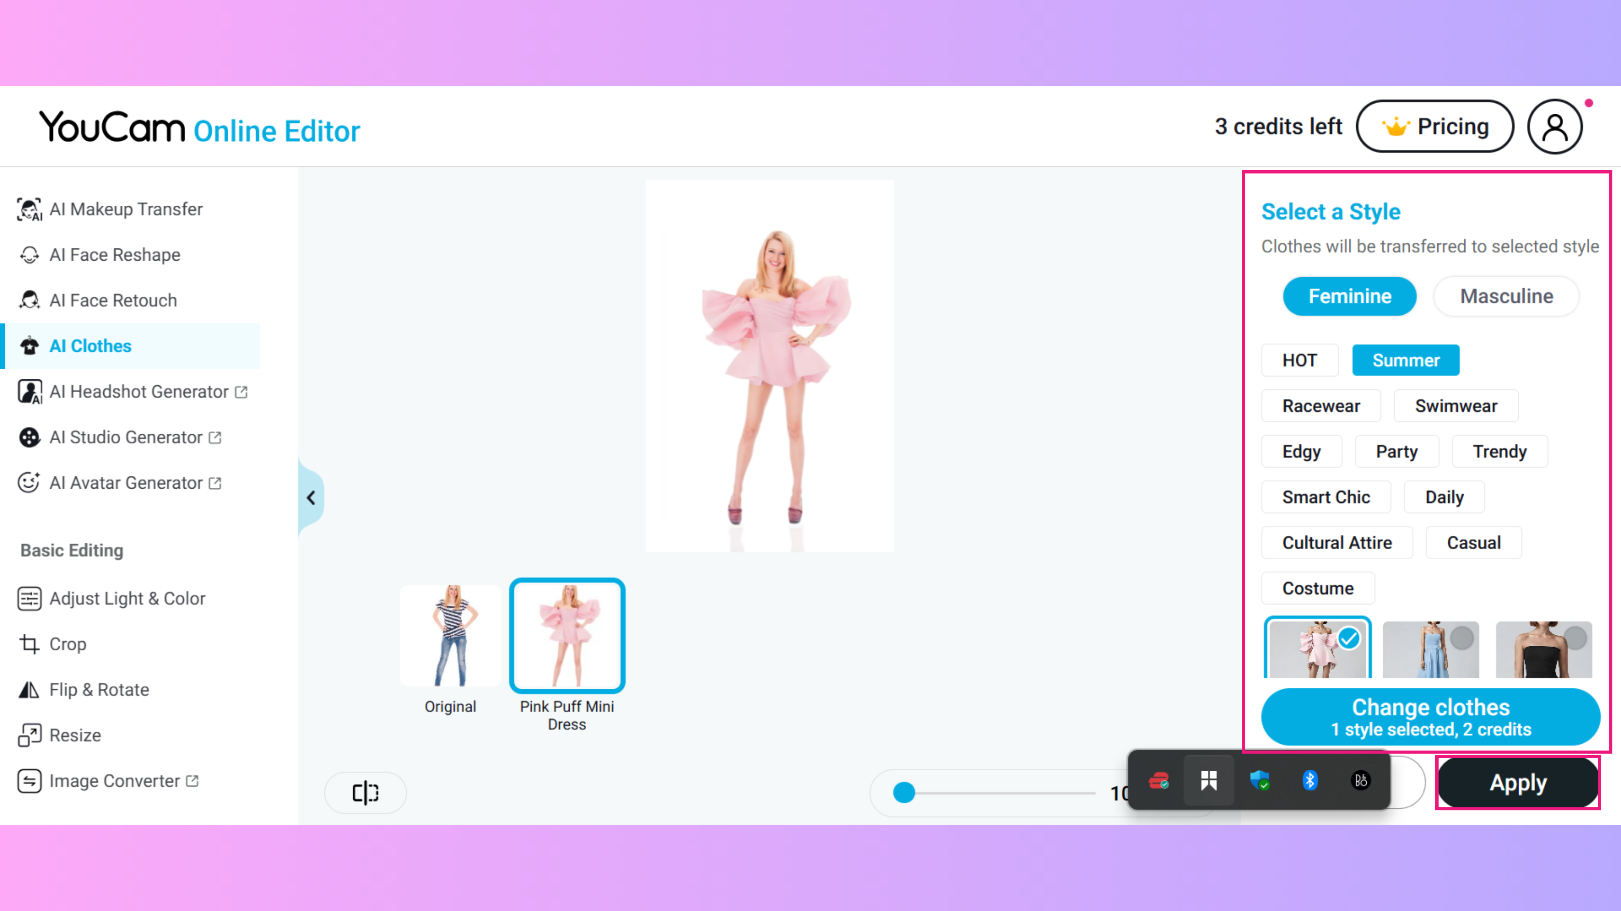
Task: Select the Original image thumbnail
Action: pos(450,636)
